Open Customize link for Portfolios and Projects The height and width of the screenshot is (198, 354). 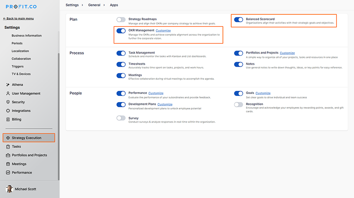tap(287, 53)
